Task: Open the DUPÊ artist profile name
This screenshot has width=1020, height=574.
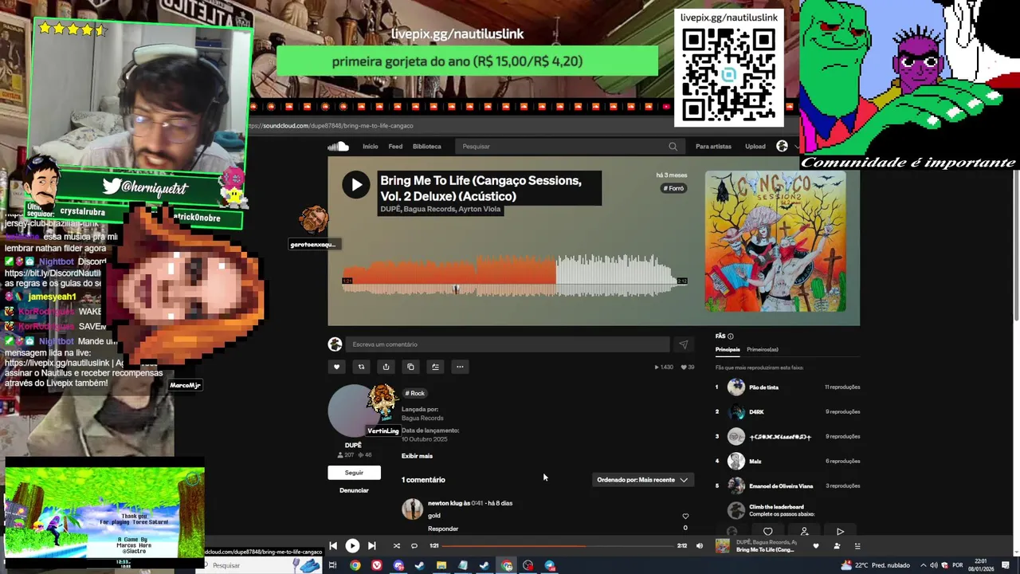Action: [353, 445]
